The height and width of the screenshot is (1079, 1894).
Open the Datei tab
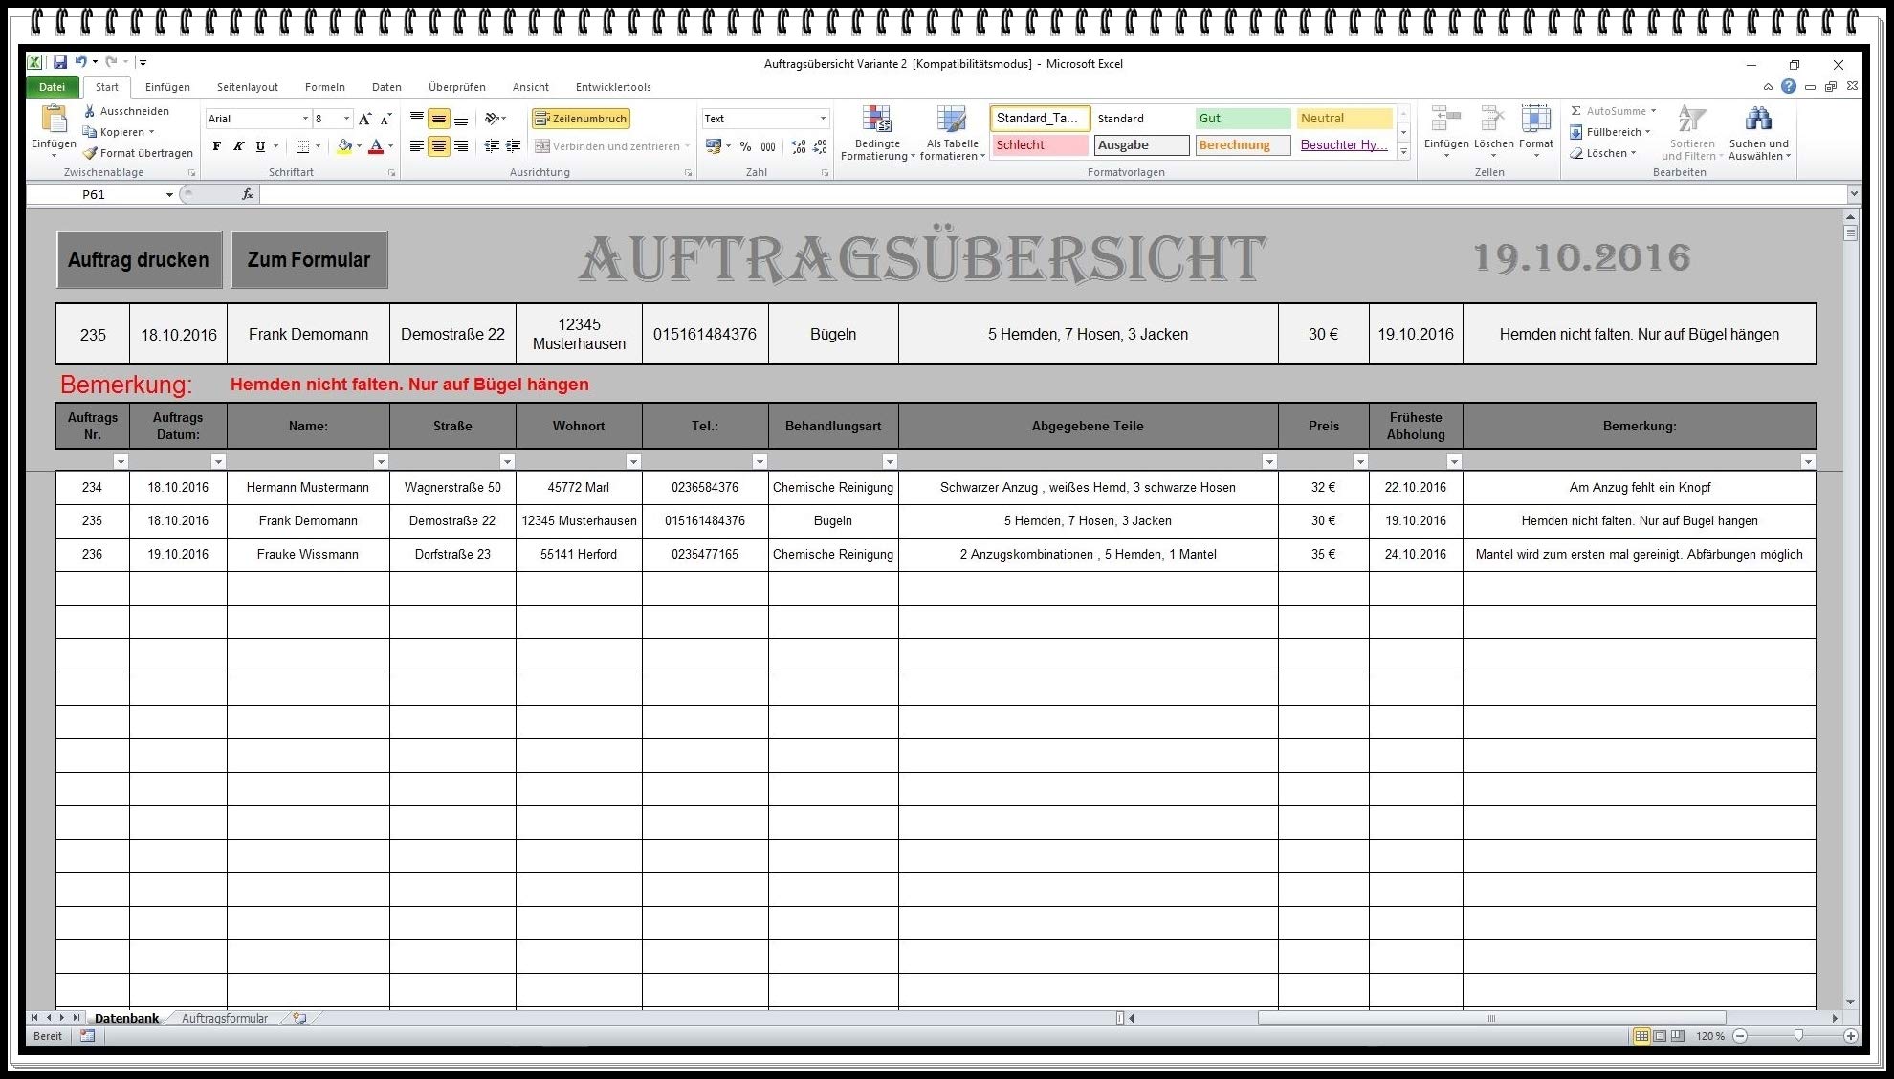tap(52, 87)
